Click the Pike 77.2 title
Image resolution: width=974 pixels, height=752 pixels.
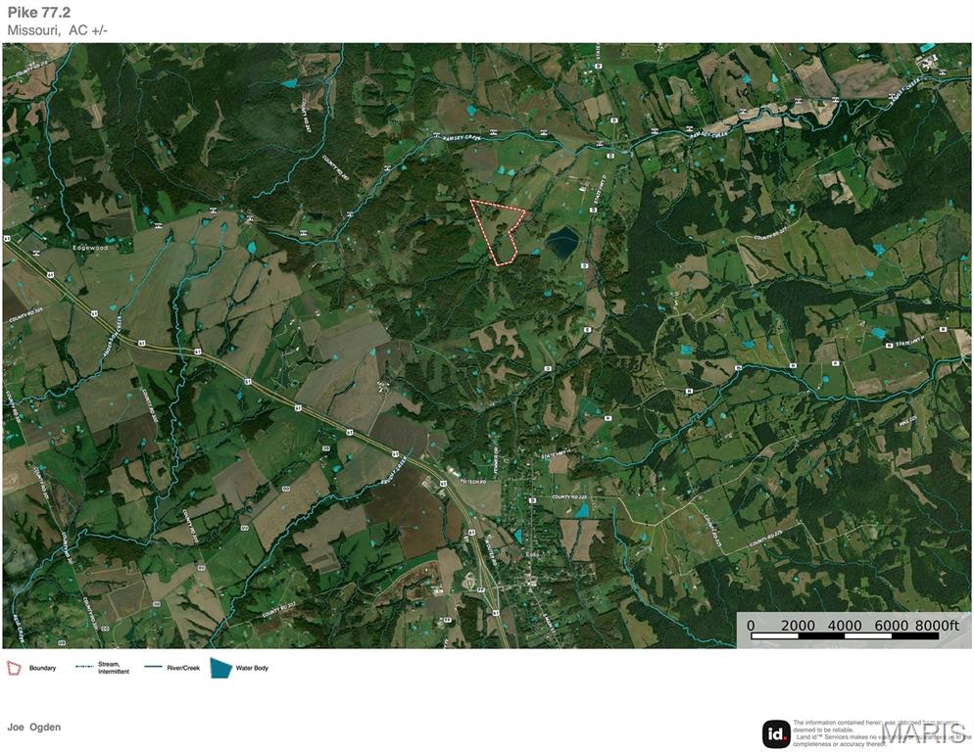(37, 12)
